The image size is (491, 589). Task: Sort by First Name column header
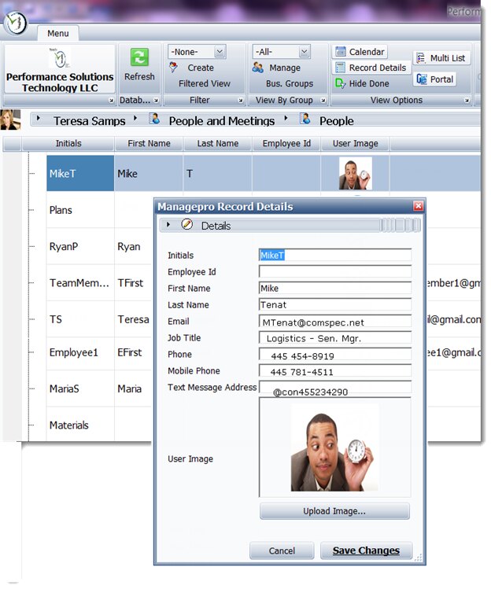pos(149,143)
